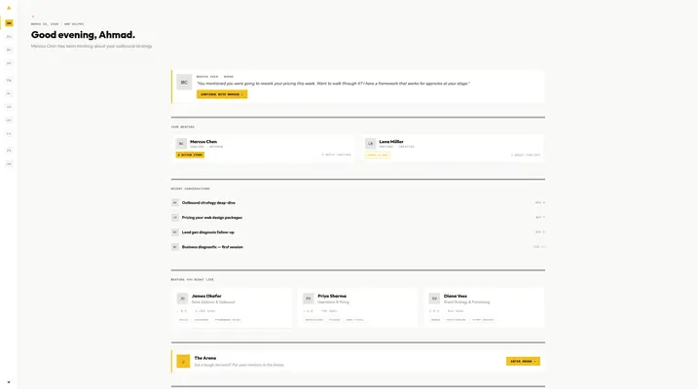Click yellow action items badge on Marcus card
Viewport: 698px width, 389px height.
[190, 155]
